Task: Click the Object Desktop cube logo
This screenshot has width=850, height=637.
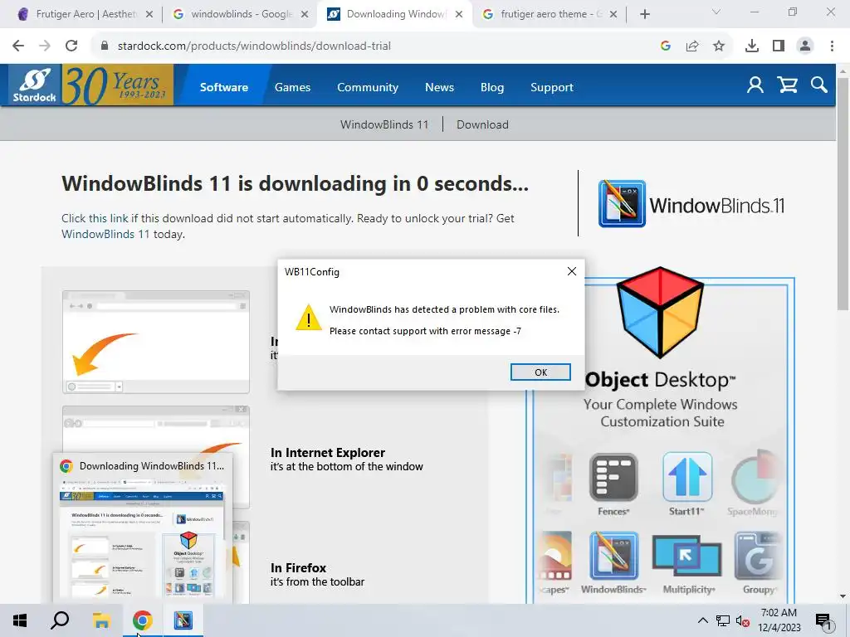Action: point(660,313)
